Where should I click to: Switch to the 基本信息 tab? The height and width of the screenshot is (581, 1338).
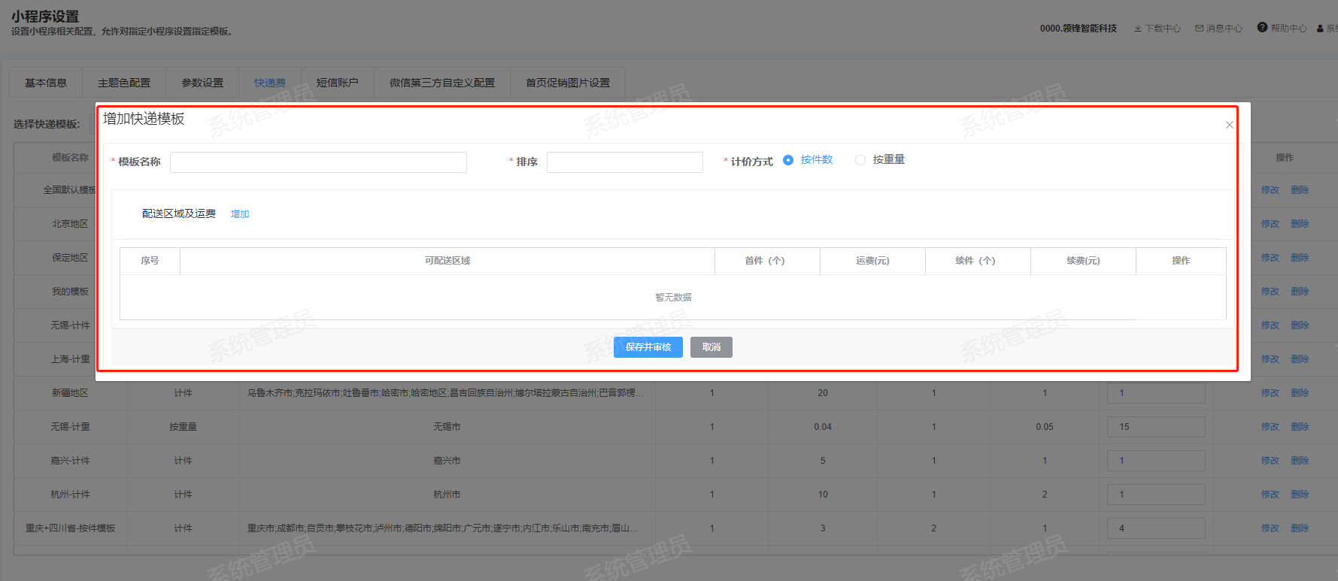tap(46, 83)
